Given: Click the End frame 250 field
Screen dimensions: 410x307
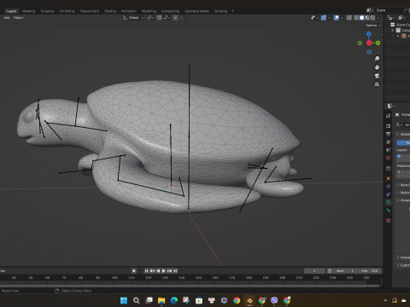Looking at the screenshot, I should (x=370, y=270).
